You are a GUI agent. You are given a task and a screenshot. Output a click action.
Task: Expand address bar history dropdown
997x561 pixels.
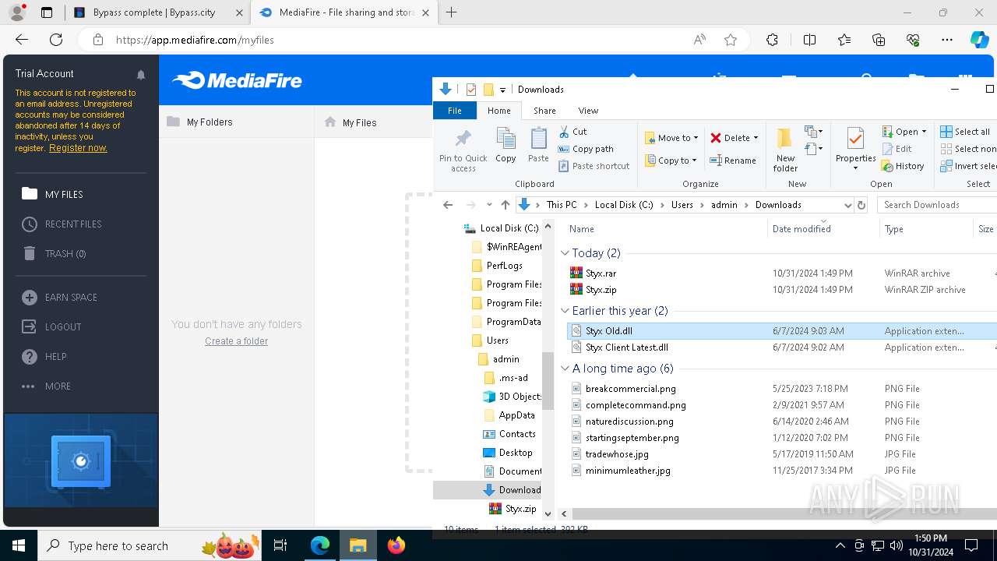click(847, 205)
